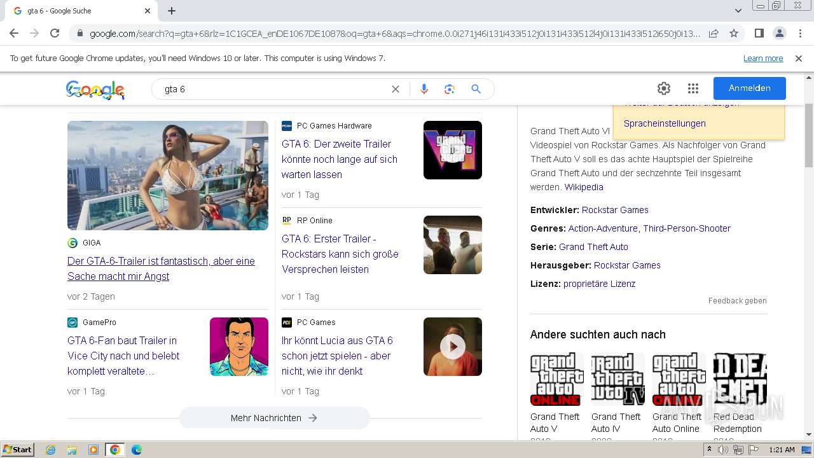Open volume control in system tray

(x=723, y=450)
